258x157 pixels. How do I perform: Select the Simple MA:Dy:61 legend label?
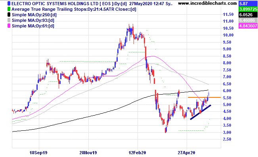33,26
